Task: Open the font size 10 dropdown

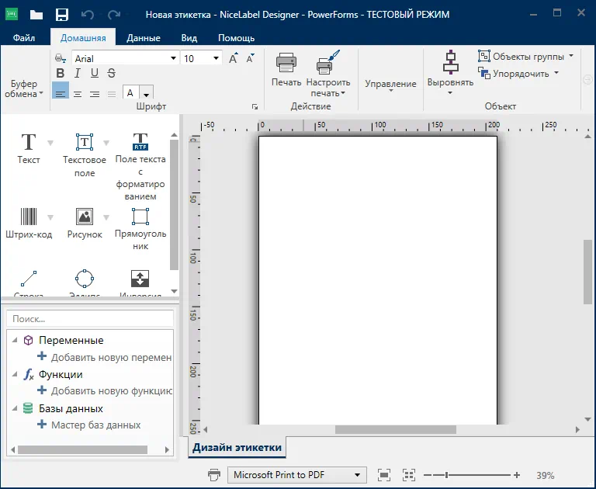Action: (x=216, y=58)
